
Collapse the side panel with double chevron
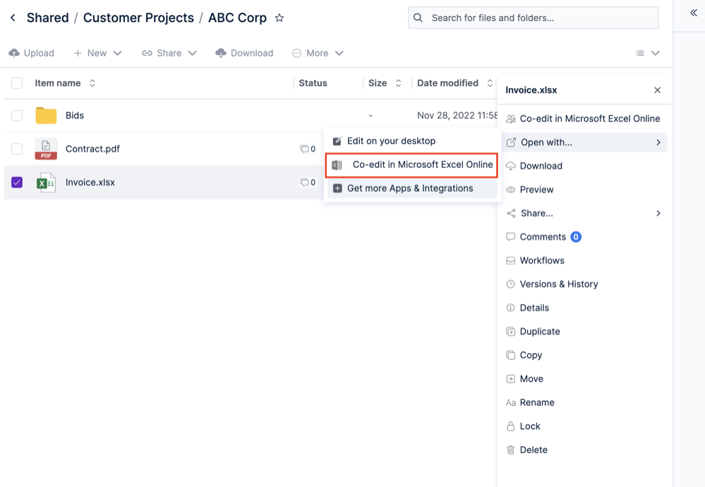693,13
